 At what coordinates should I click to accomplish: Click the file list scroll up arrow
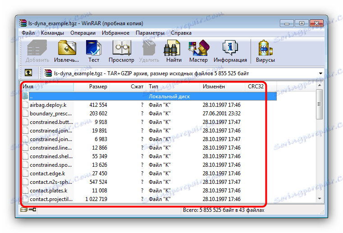pos(320,85)
